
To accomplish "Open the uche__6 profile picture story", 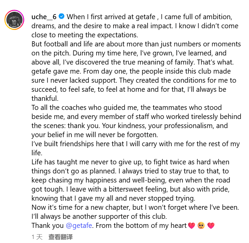I will pos(14,20).
